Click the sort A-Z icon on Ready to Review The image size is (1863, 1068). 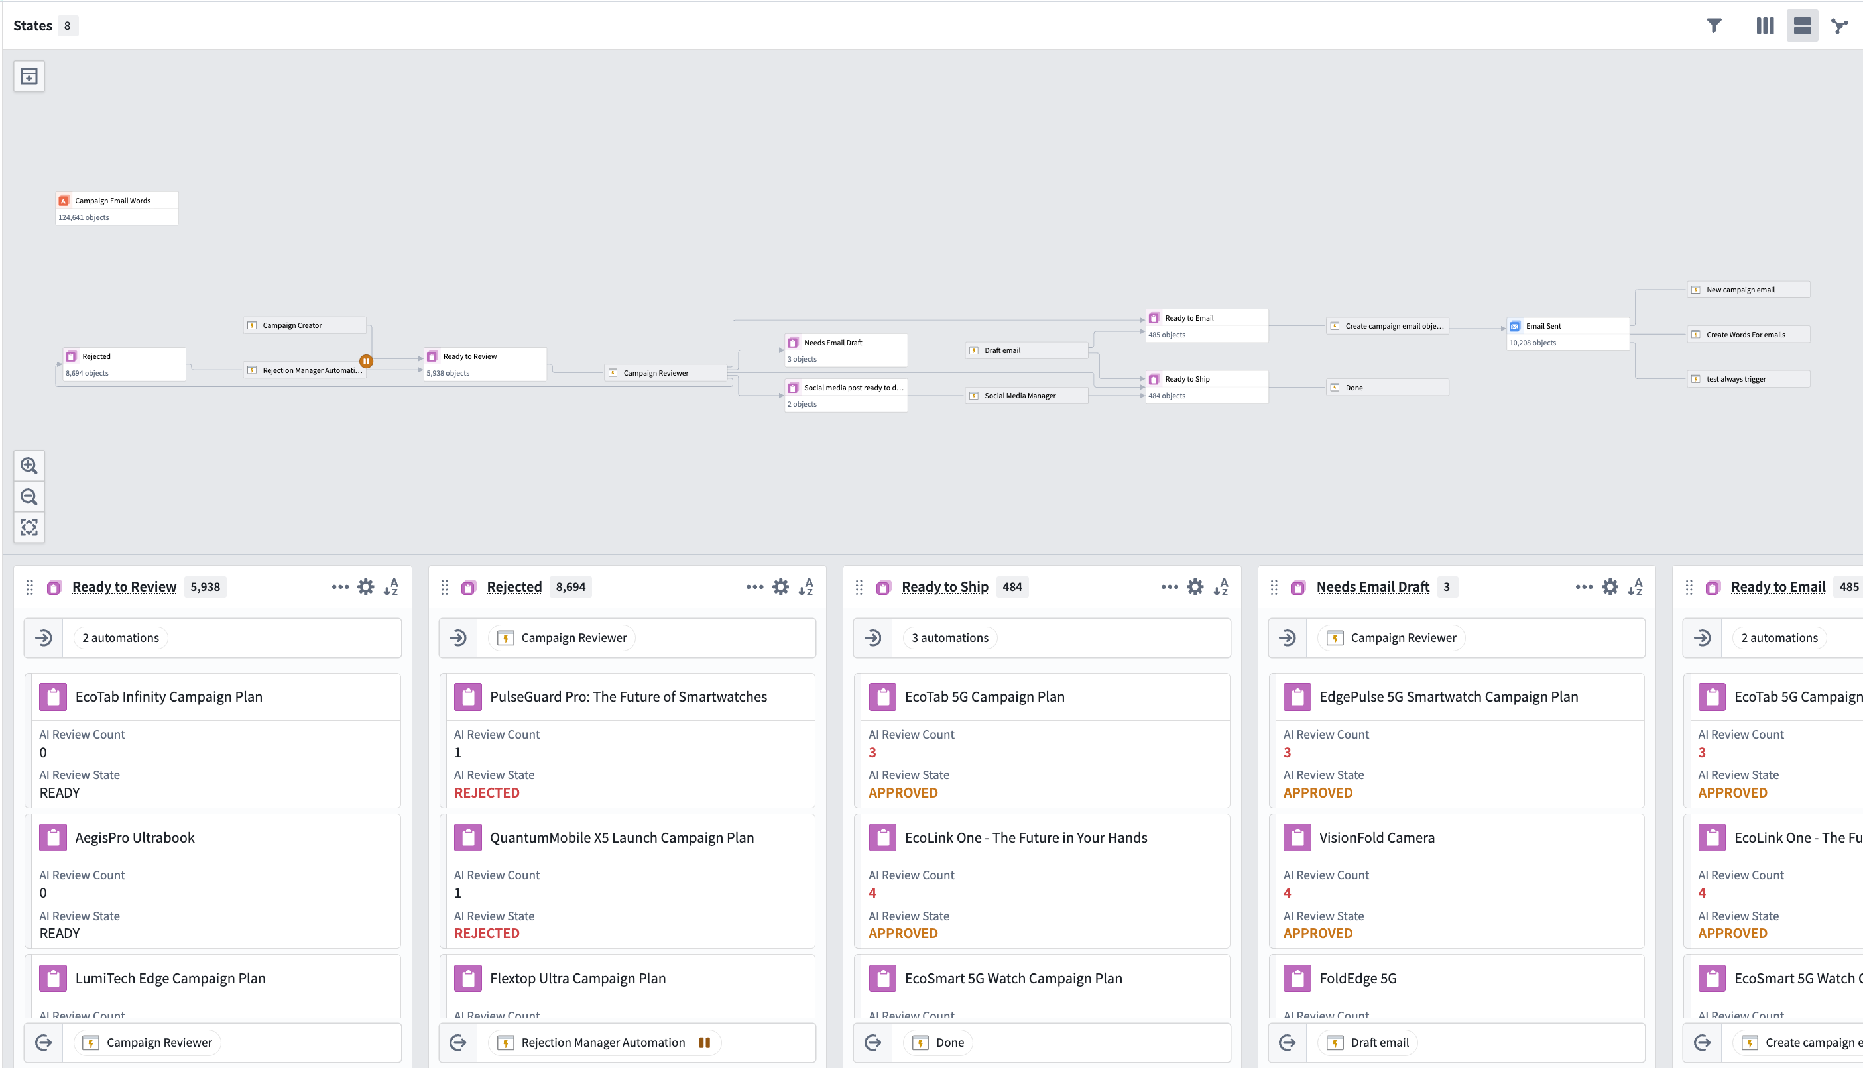tap(391, 587)
